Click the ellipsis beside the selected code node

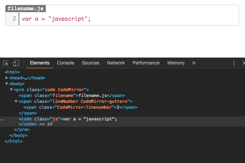2,120
